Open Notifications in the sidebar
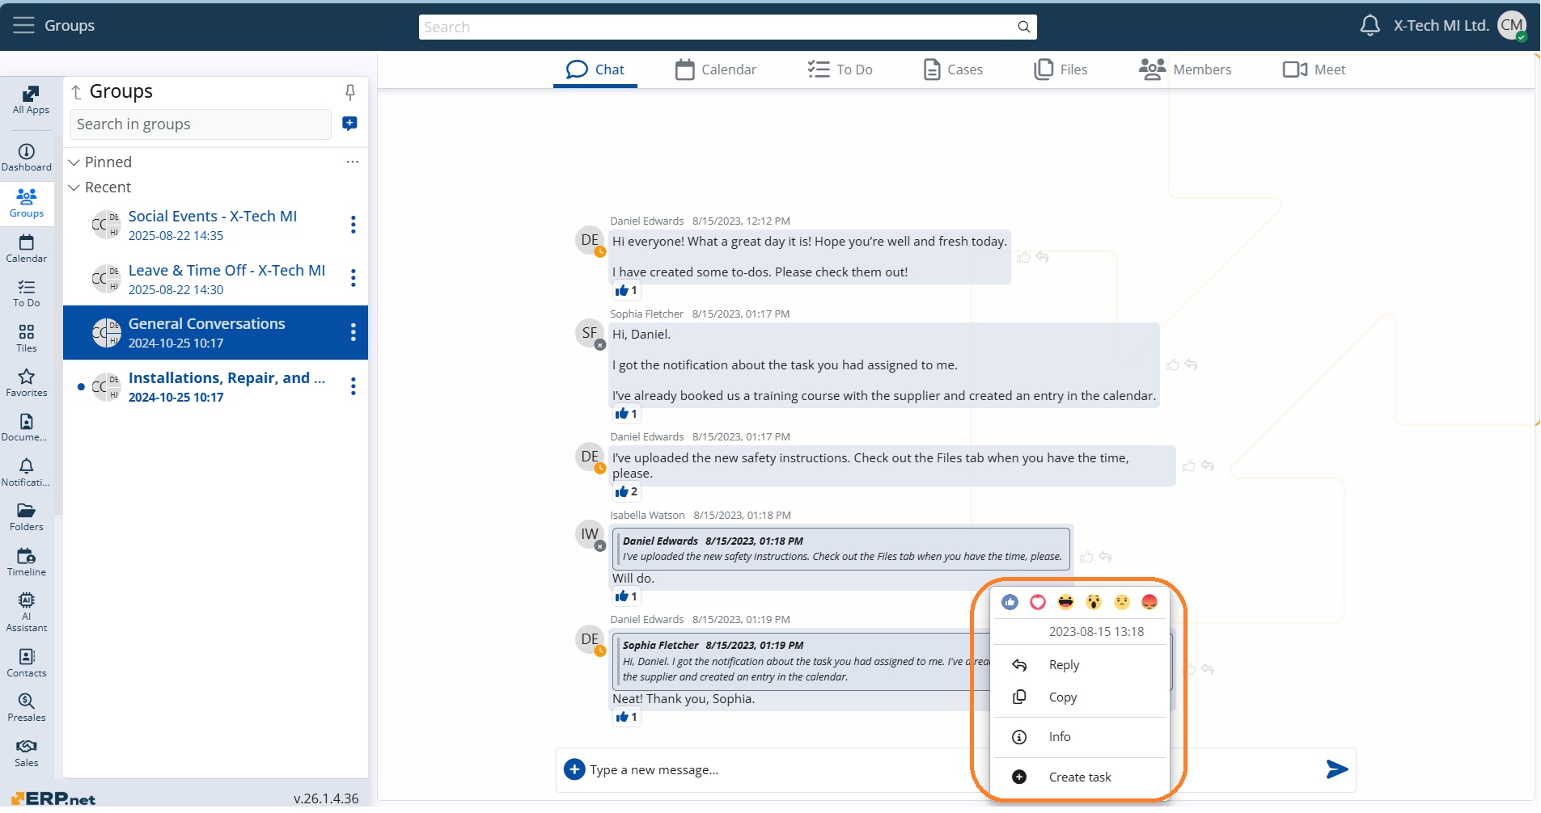The height and width of the screenshot is (813, 1541). [27, 473]
